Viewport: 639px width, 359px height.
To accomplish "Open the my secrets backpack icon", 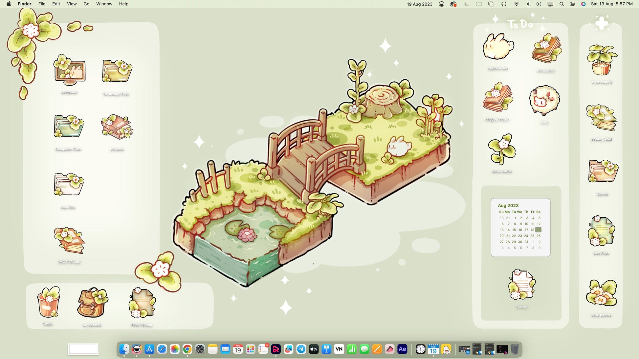I will pyautogui.click(x=92, y=303).
